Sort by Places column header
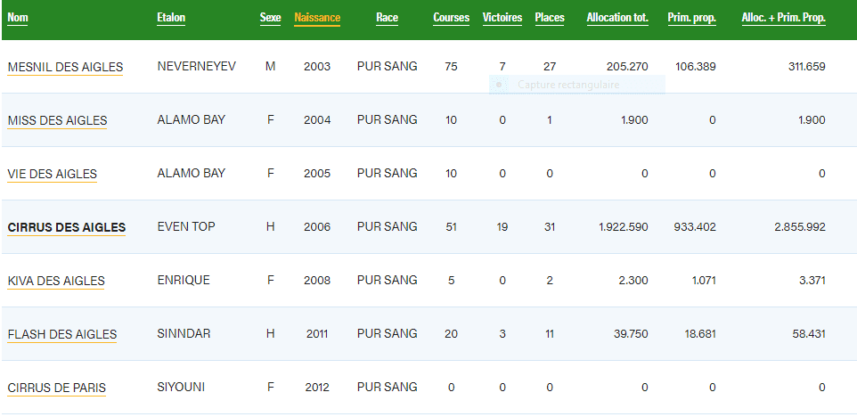 pyautogui.click(x=550, y=18)
